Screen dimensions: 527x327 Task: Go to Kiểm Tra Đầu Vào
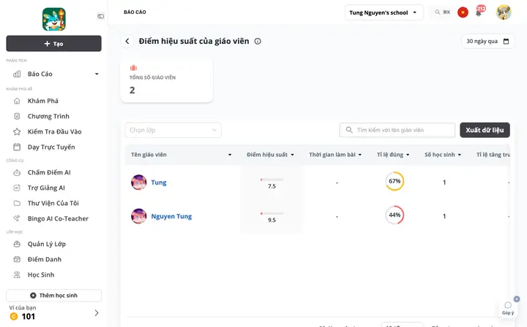coord(53,131)
